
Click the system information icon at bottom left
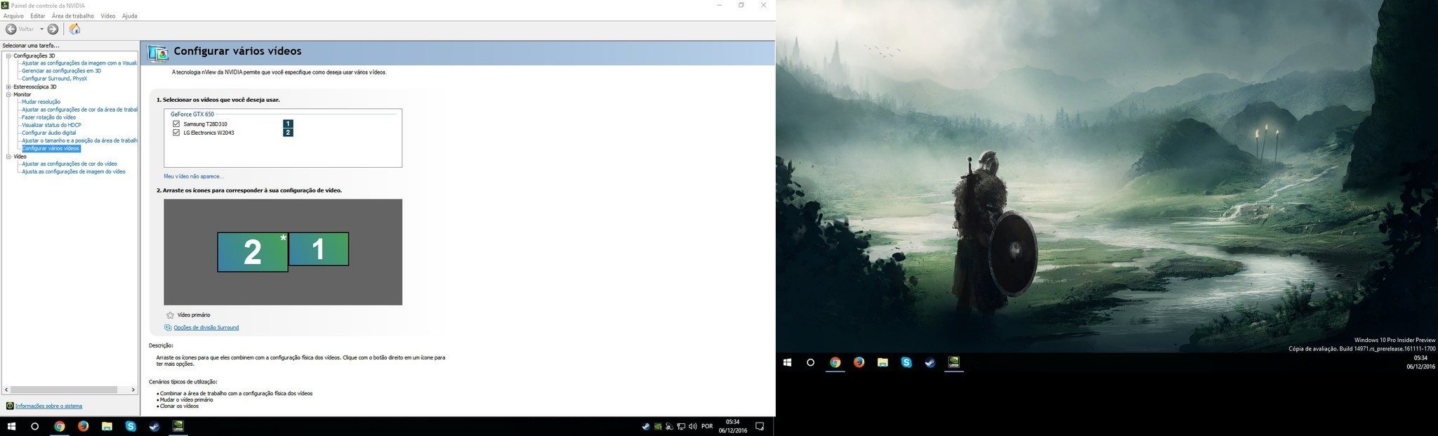coord(10,406)
